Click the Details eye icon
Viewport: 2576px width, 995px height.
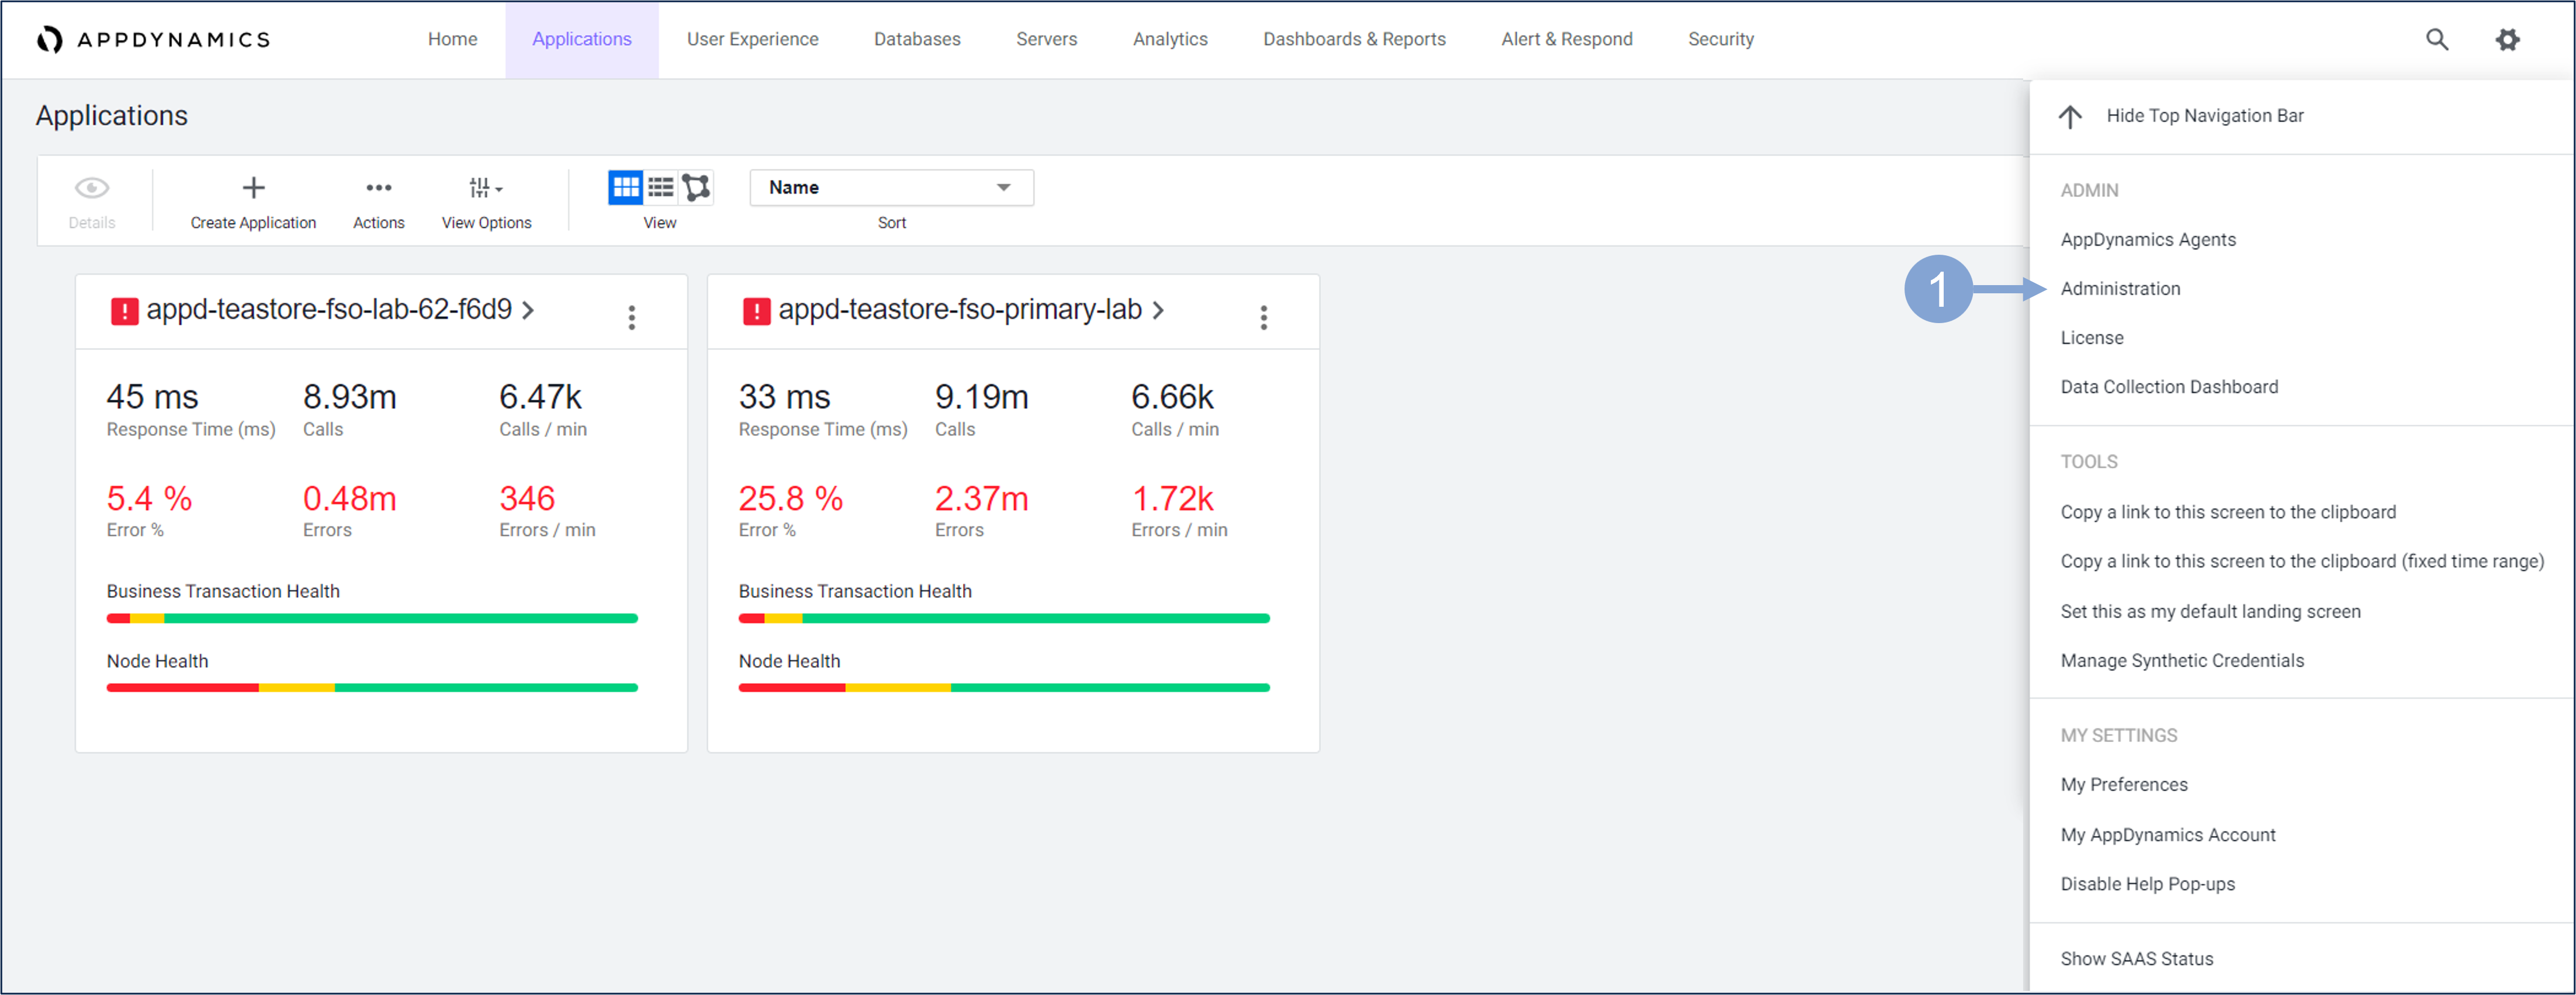(x=92, y=188)
